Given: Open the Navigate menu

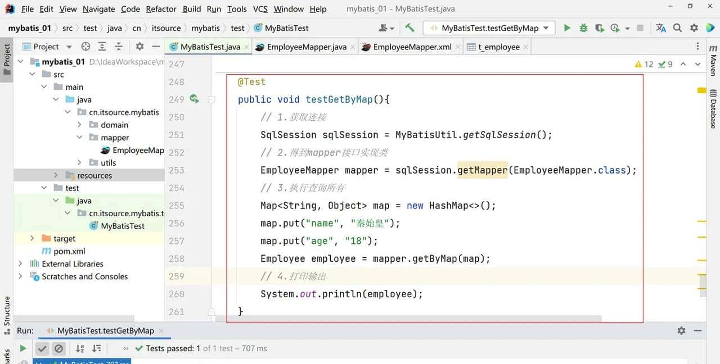Looking at the screenshot, I should (x=98, y=9).
